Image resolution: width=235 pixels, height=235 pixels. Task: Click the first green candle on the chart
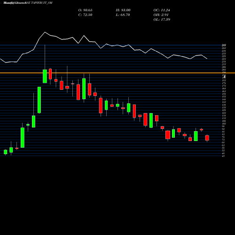tap(6, 152)
